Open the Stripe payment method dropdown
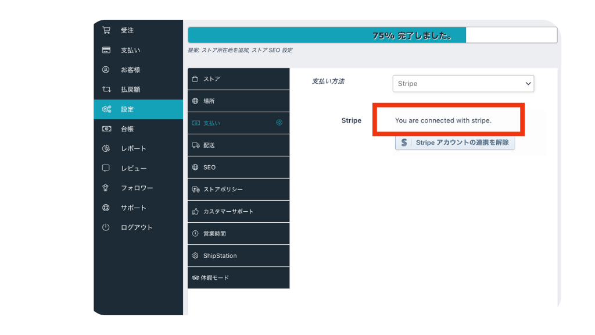Viewport: 595px width, 335px height. tap(463, 83)
